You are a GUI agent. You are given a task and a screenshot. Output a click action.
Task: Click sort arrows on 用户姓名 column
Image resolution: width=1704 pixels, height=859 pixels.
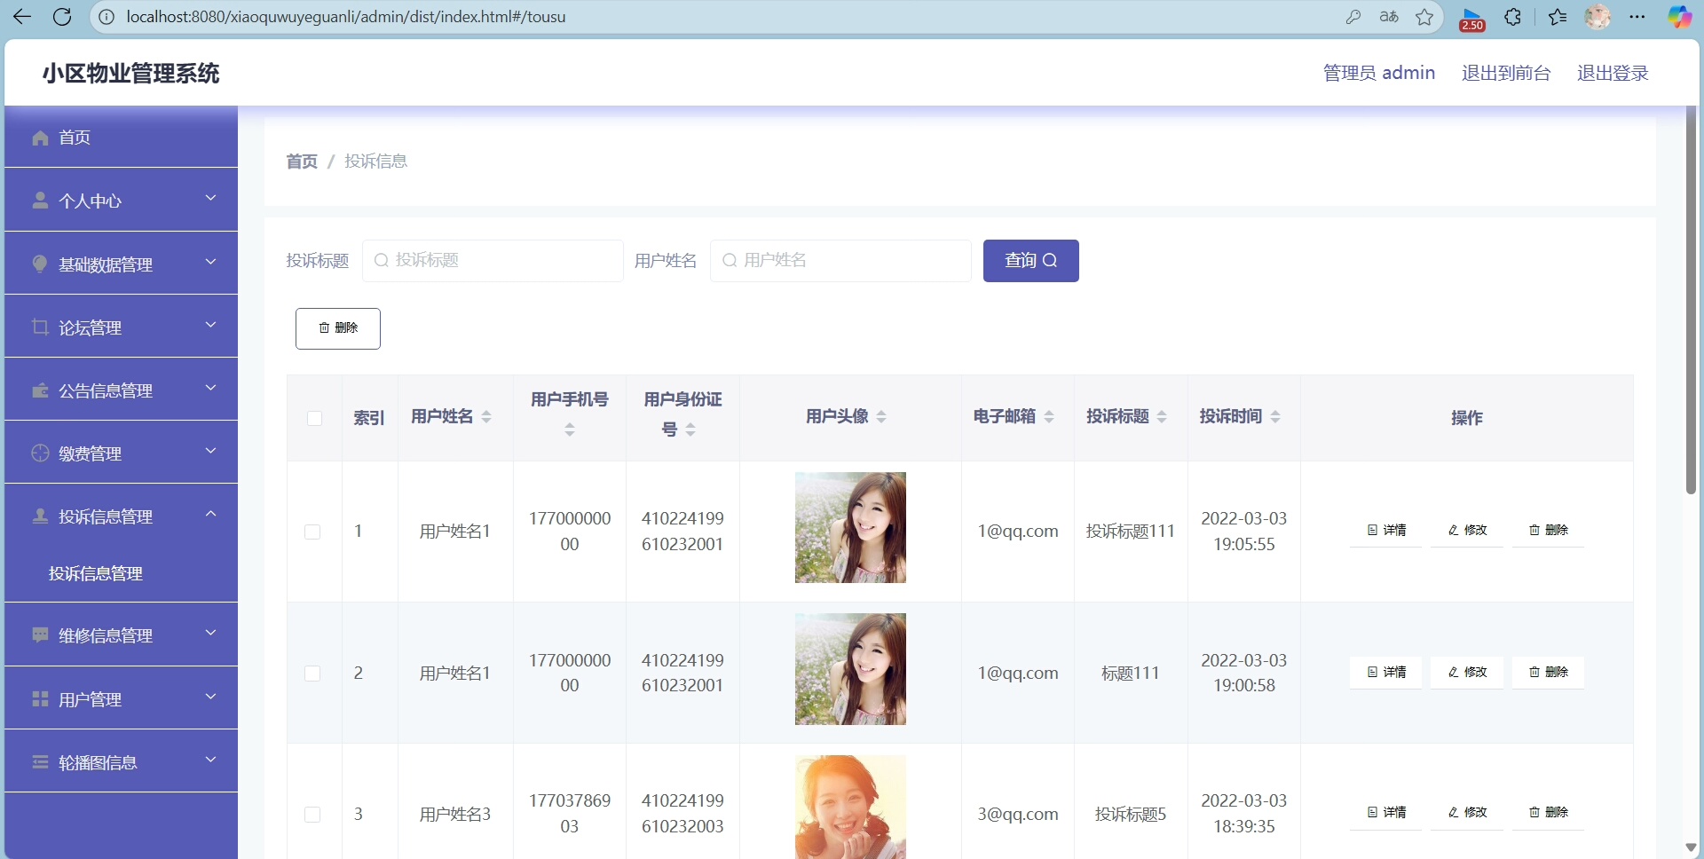coord(486,417)
